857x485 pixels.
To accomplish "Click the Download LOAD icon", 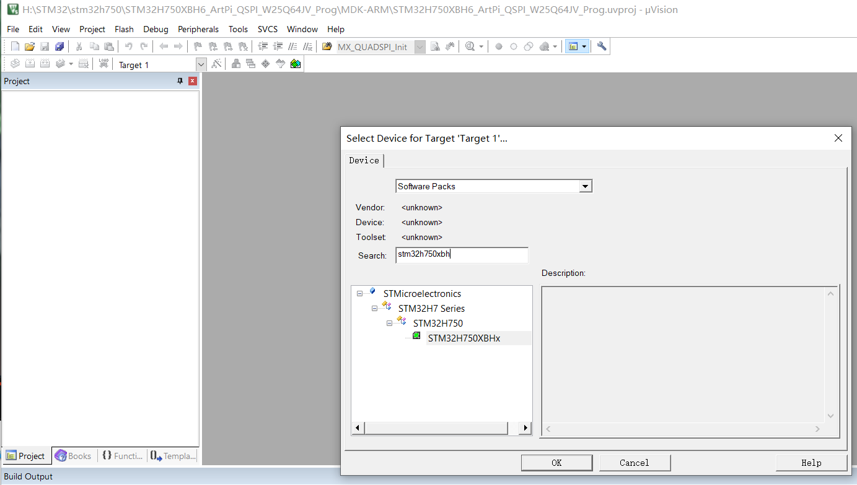I will [103, 64].
